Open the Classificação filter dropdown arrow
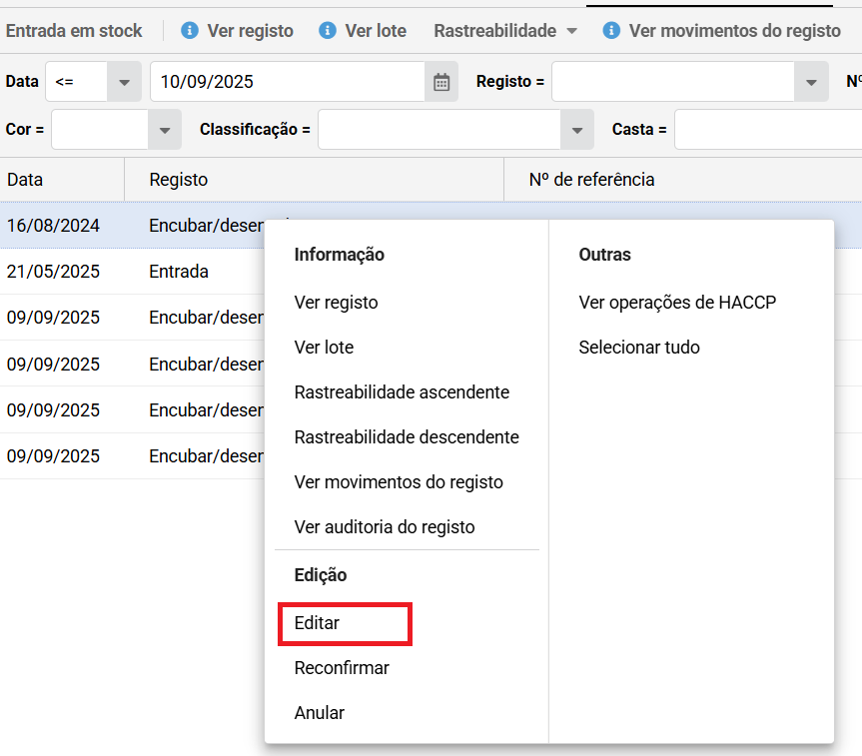 576,130
